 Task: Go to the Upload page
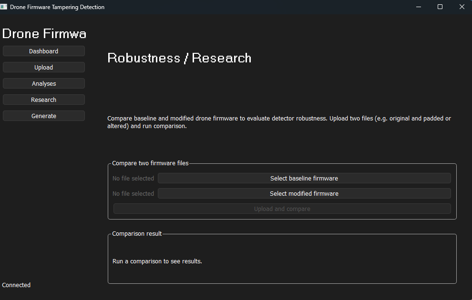(x=43, y=67)
